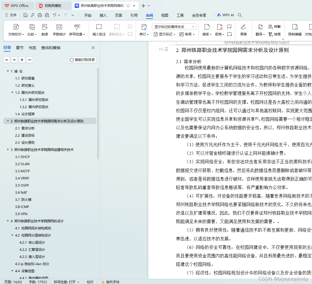The width and height of the screenshot is (312, 284).
Task: Jump to 4.2.1 核心层设计 heading
Action: (32, 243)
